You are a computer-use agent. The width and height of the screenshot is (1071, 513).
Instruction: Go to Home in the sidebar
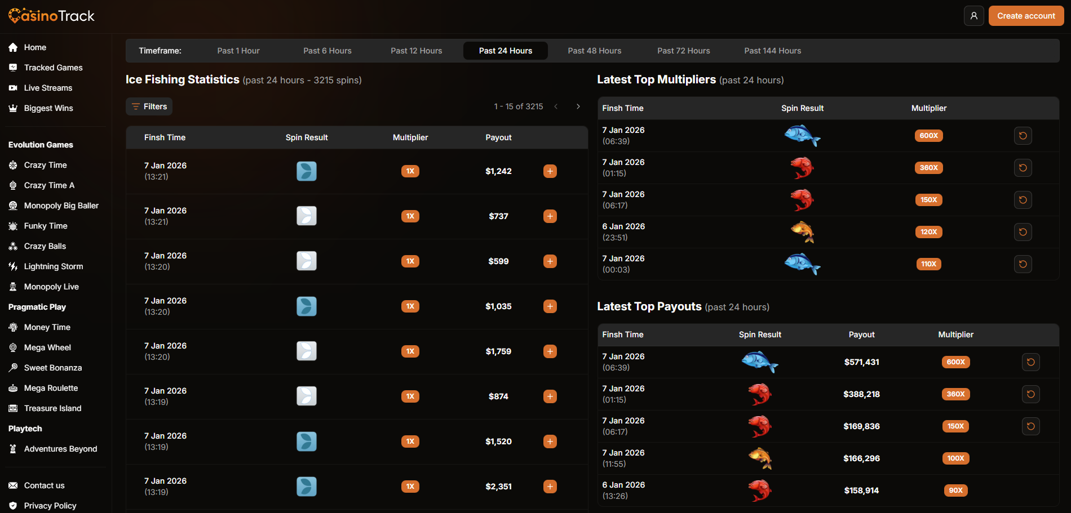coord(35,47)
